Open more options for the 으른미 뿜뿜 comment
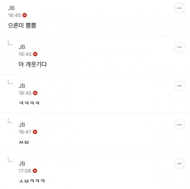This screenshot has width=190, height=189. (x=179, y=8)
